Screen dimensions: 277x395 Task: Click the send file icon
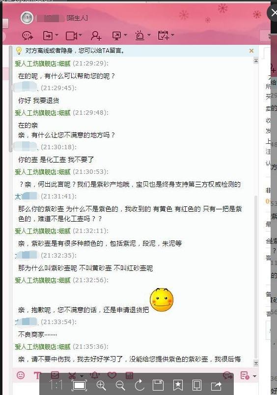[x=48, y=36]
